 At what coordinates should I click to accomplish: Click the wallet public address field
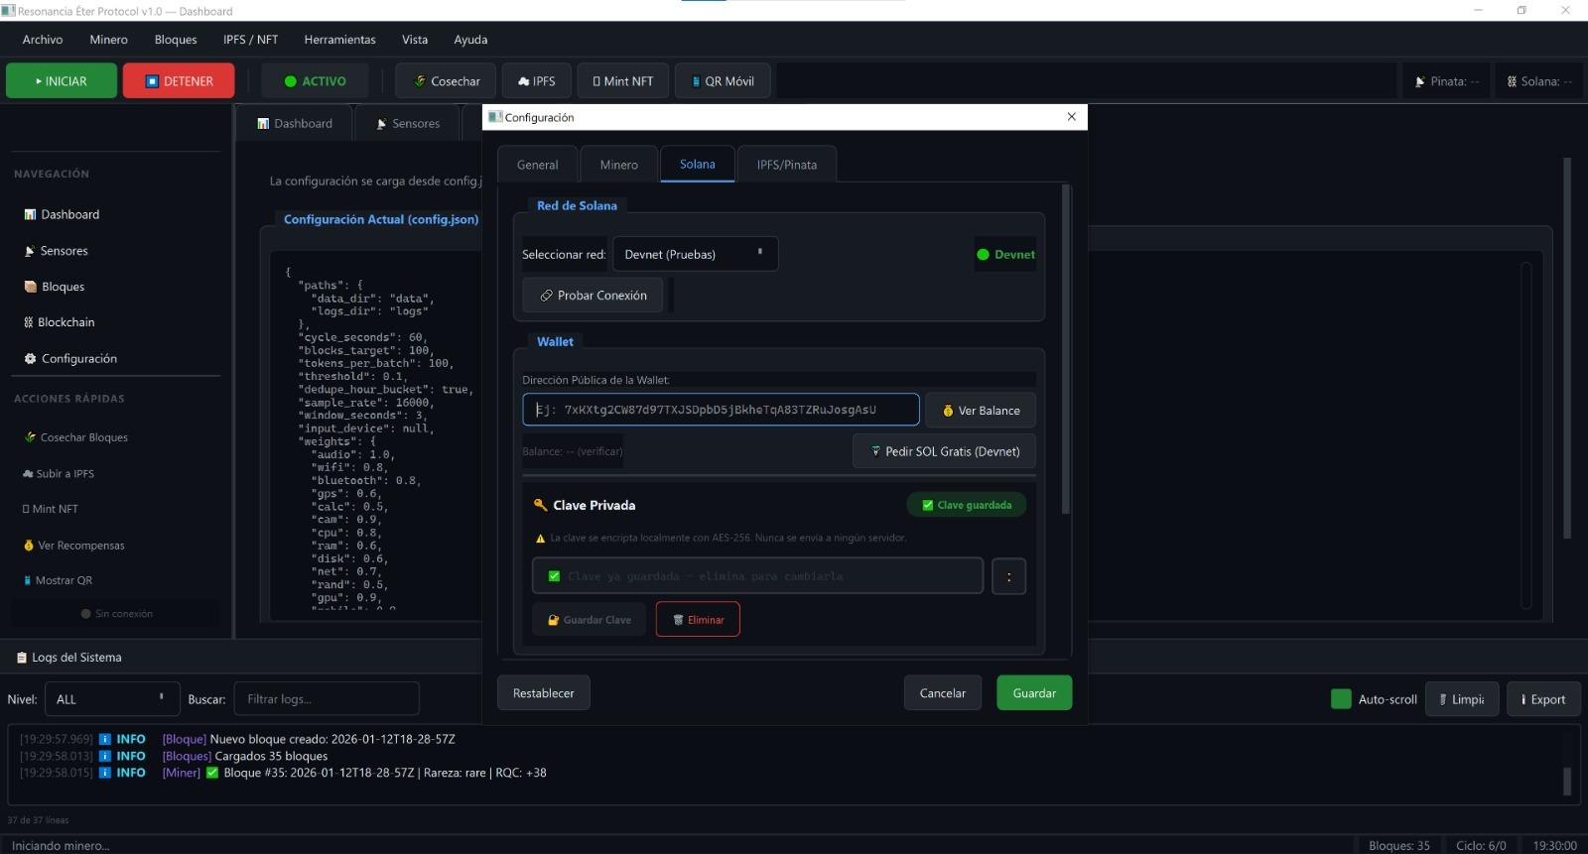click(721, 410)
